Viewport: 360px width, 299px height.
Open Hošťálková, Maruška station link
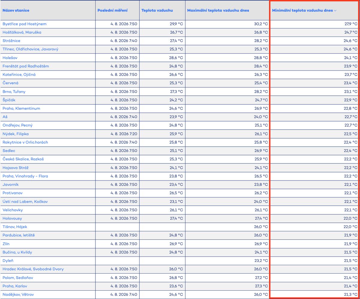[22, 32]
